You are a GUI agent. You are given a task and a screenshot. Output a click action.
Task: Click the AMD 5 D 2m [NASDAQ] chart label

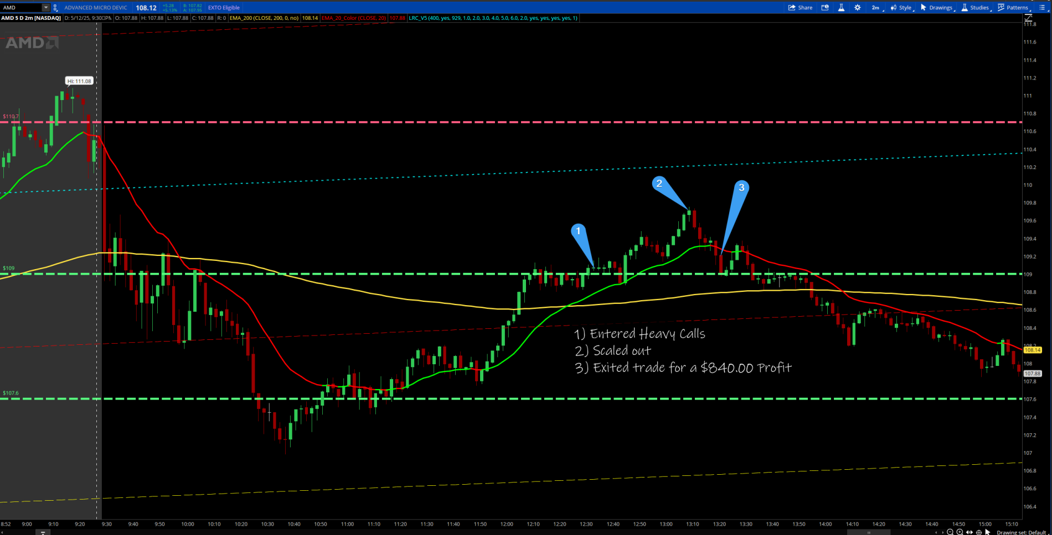coord(31,18)
